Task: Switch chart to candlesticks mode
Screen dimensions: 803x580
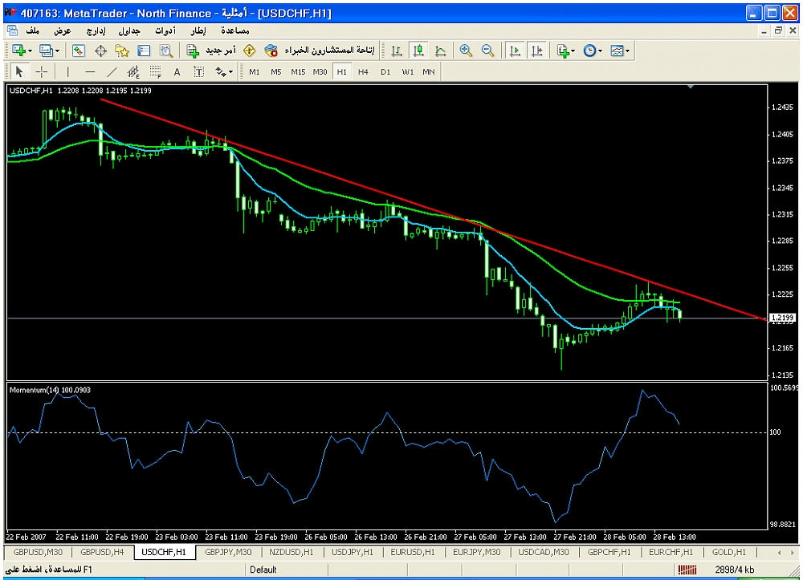Action: (x=418, y=51)
